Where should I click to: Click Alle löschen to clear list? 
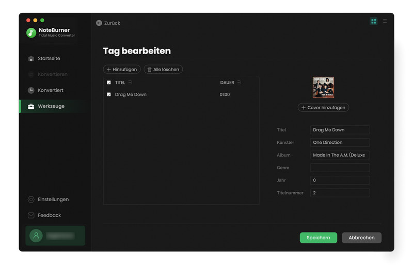[x=163, y=70]
